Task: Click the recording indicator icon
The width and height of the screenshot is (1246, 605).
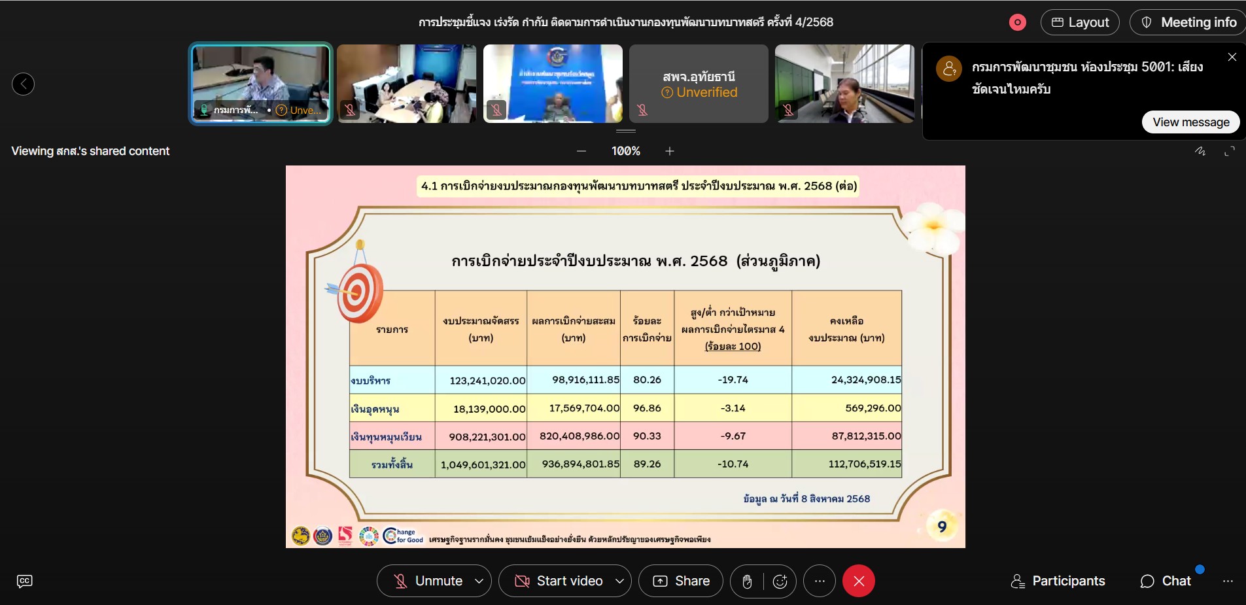Action: (1017, 22)
